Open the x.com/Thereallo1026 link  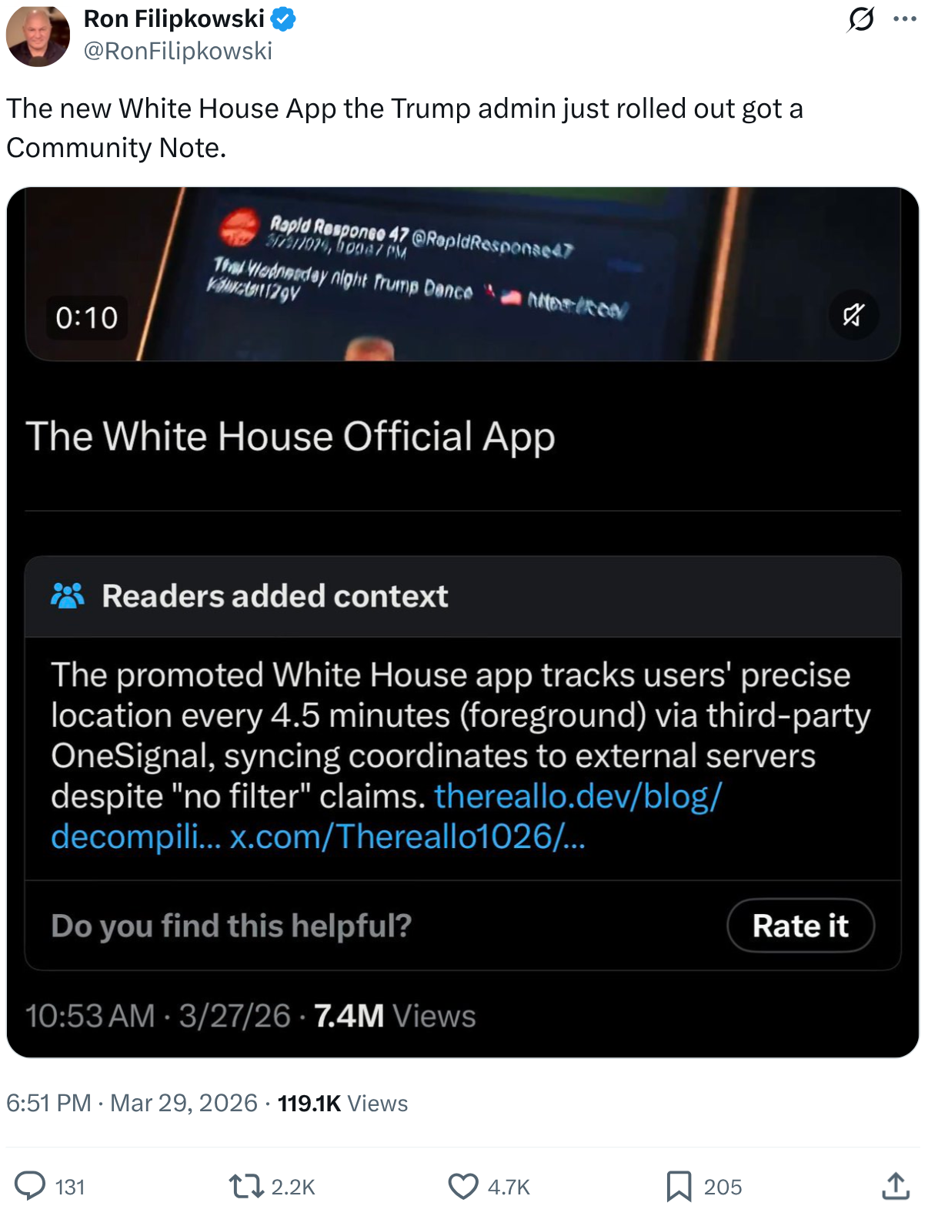[x=407, y=836]
